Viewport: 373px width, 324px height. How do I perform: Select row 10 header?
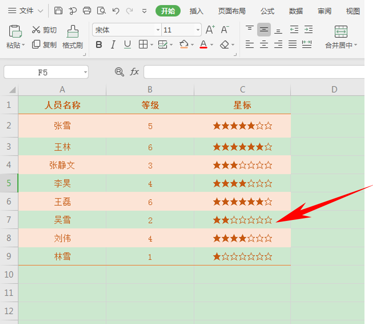pos(9,274)
